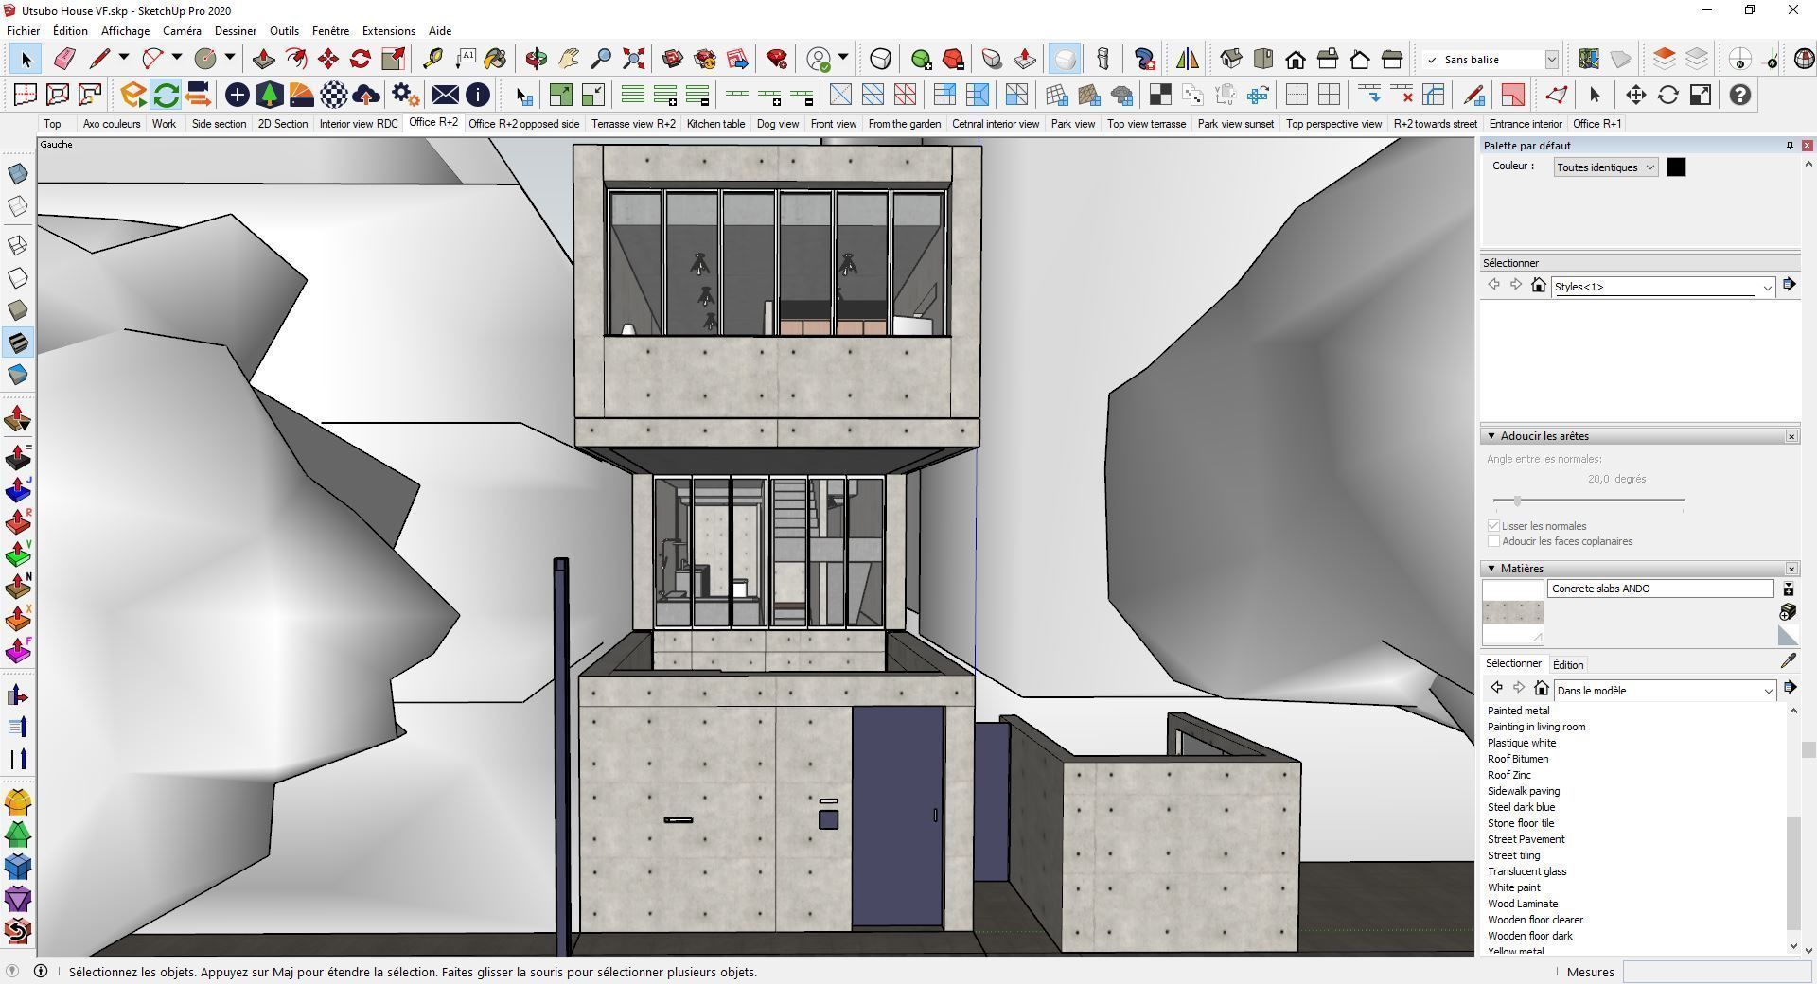This screenshot has height=984, width=1817.
Task: Choose the Scale tool
Action: point(393,59)
